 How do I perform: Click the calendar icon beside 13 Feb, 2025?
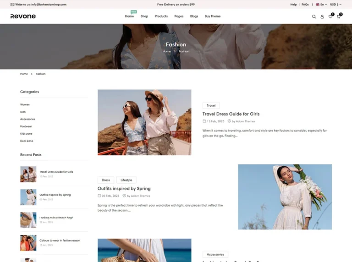[x=204, y=121]
